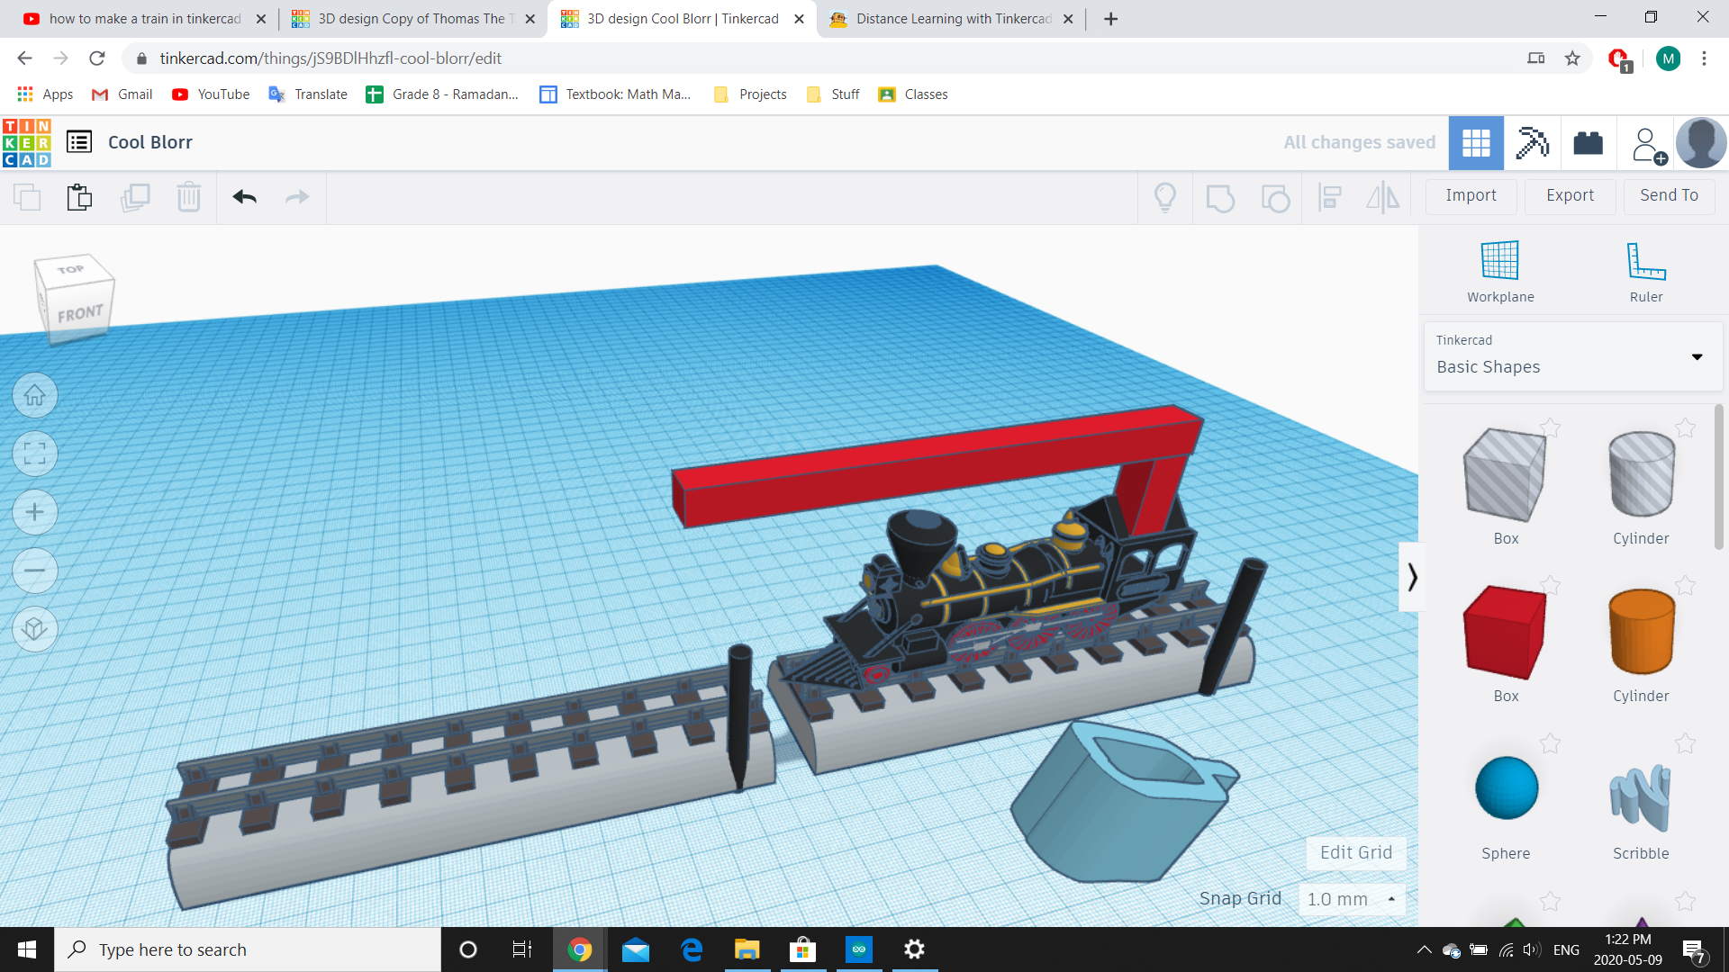Image resolution: width=1729 pixels, height=972 pixels.
Task: Open the design list icon beside Cool Blorr
Action: point(79,142)
